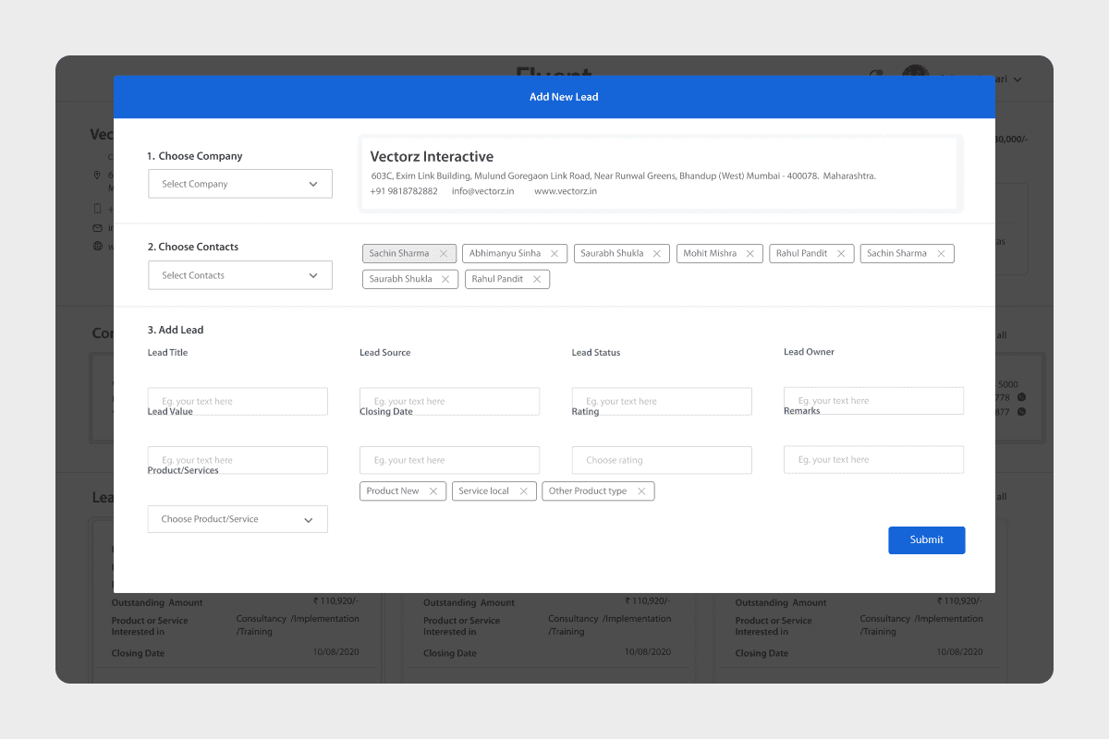Click phone number +91 9818782882

[404, 191]
